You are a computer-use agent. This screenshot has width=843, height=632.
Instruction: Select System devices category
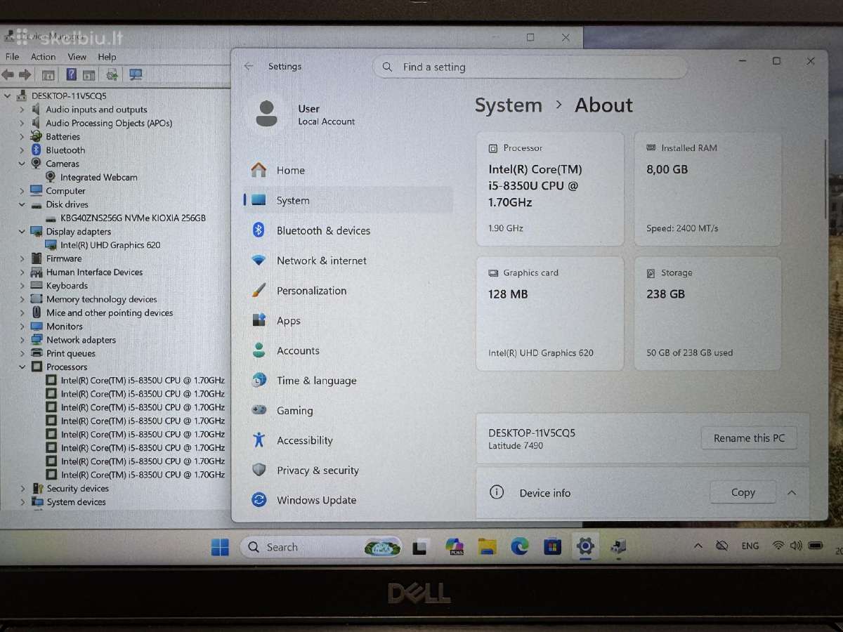click(x=76, y=502)
